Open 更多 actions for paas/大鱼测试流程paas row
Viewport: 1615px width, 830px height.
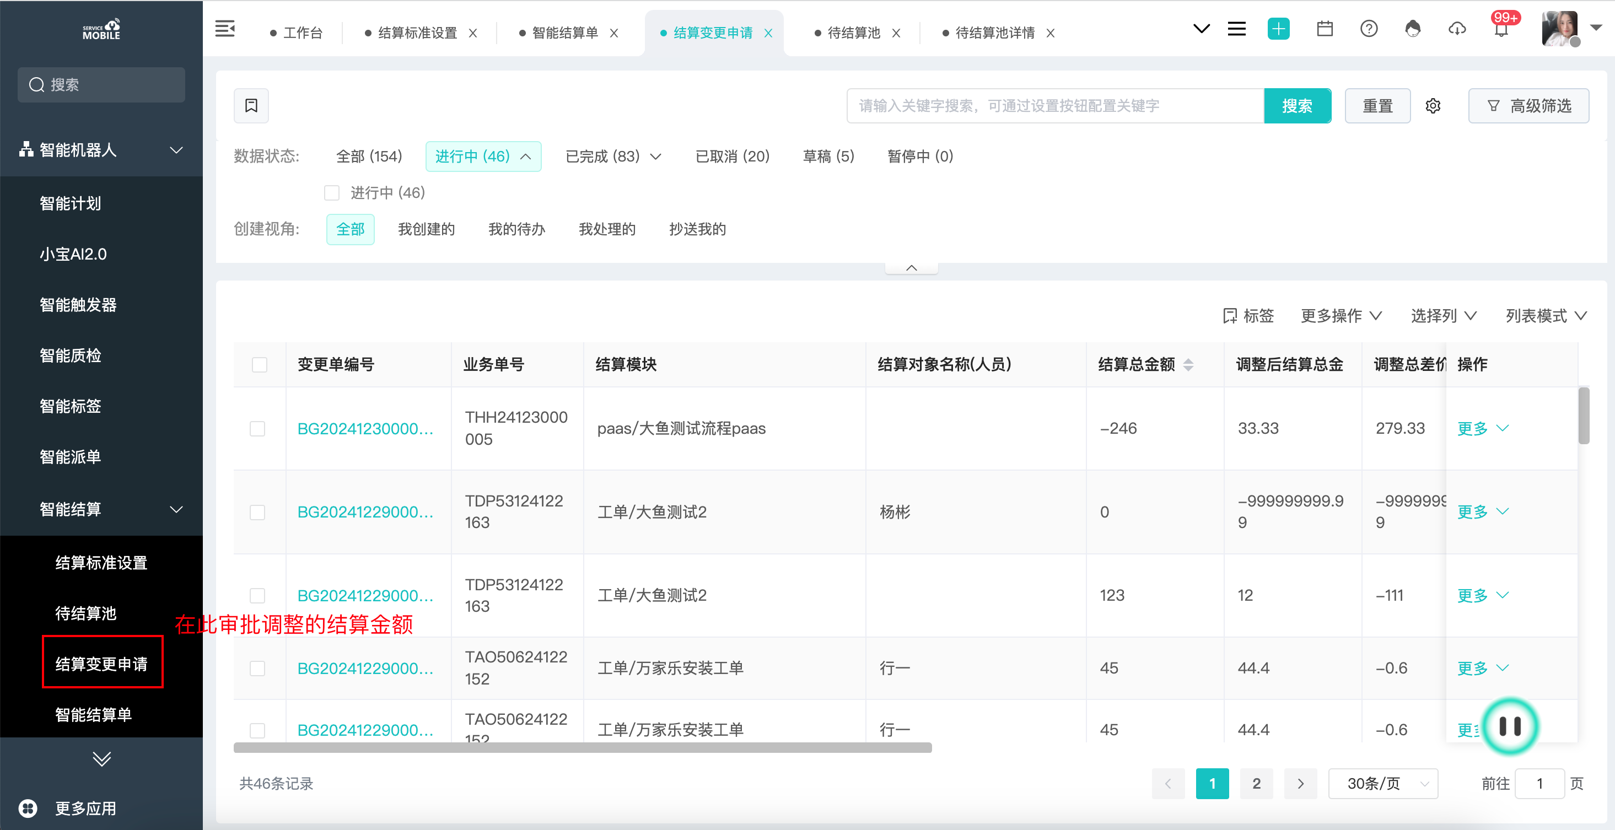point(1483,429)
